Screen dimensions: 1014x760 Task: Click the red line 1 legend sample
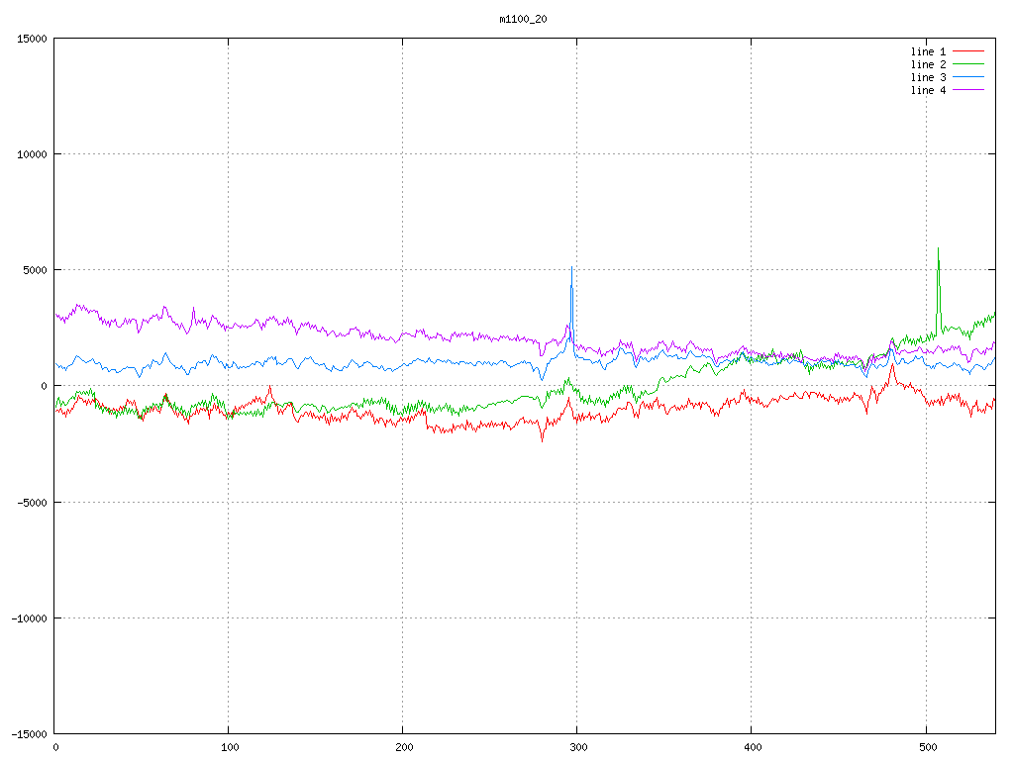click(x=969, y=51)
